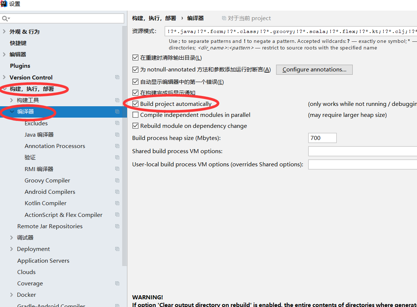
Task: Click the IntelliJ app icon in title bar
Action: click(4, 4)
